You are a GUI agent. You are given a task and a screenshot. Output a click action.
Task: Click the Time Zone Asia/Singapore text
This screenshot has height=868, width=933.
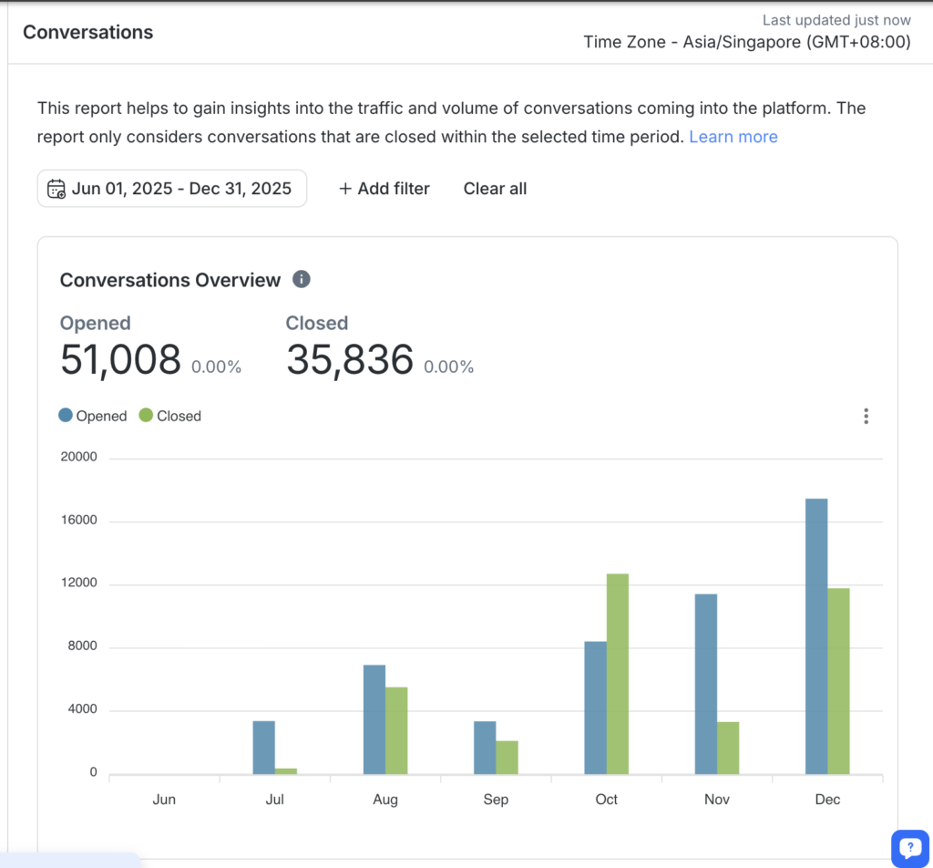pos(746,41)
